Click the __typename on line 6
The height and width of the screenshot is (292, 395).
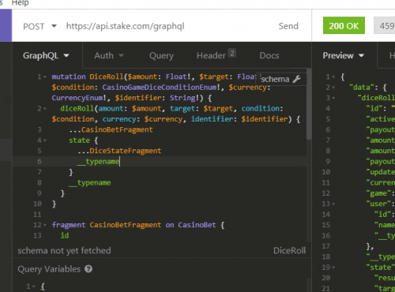click(99, 161)
